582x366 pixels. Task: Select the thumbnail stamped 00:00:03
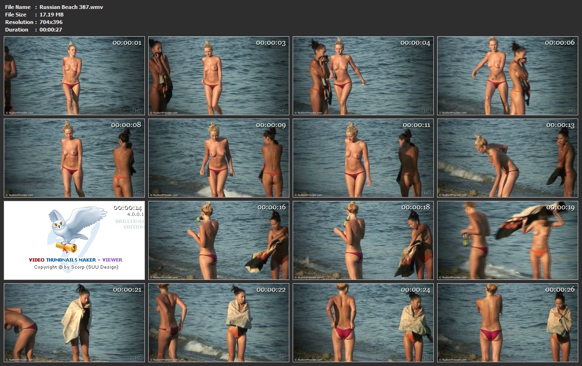[219, 76]
